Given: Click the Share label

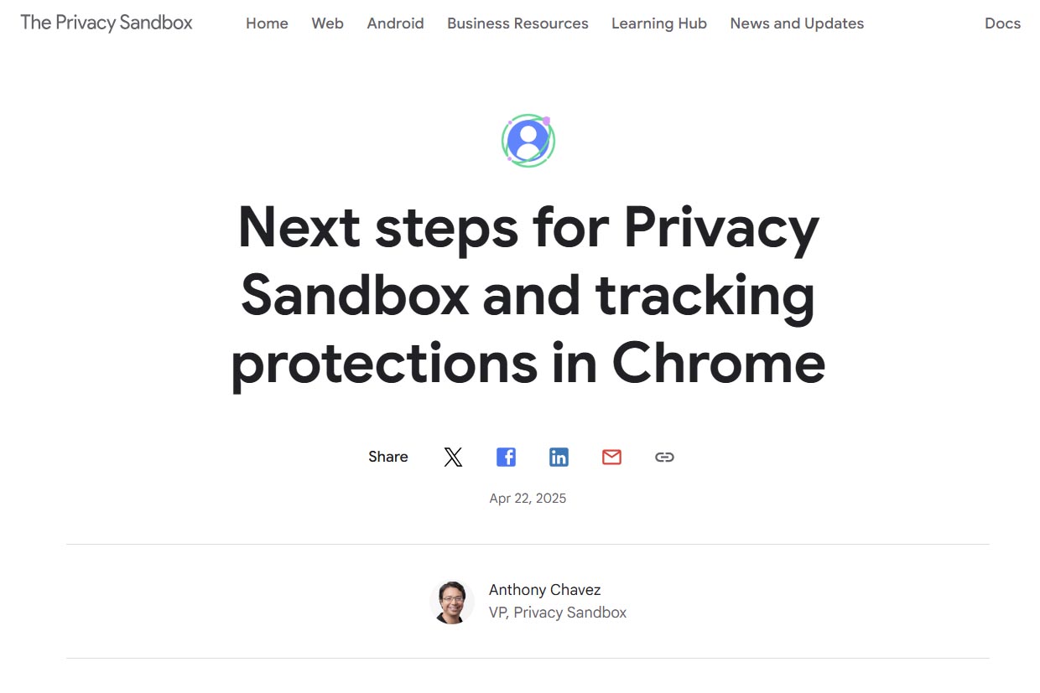Looking at the screenshot, I should coord(388,457).
